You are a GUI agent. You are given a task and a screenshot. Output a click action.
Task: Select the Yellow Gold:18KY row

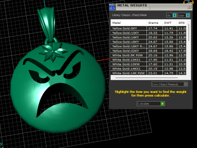click(149, 42)
